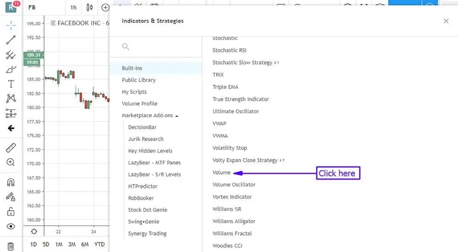The image size is (458, 252).
Task: Set chart range to 1D
Action: point(33,244)
